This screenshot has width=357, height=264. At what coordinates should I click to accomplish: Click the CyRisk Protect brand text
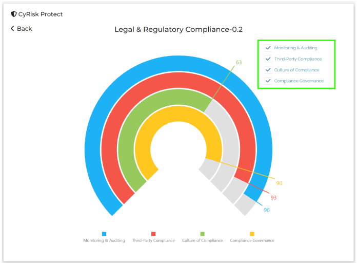(x=41, y=14)
